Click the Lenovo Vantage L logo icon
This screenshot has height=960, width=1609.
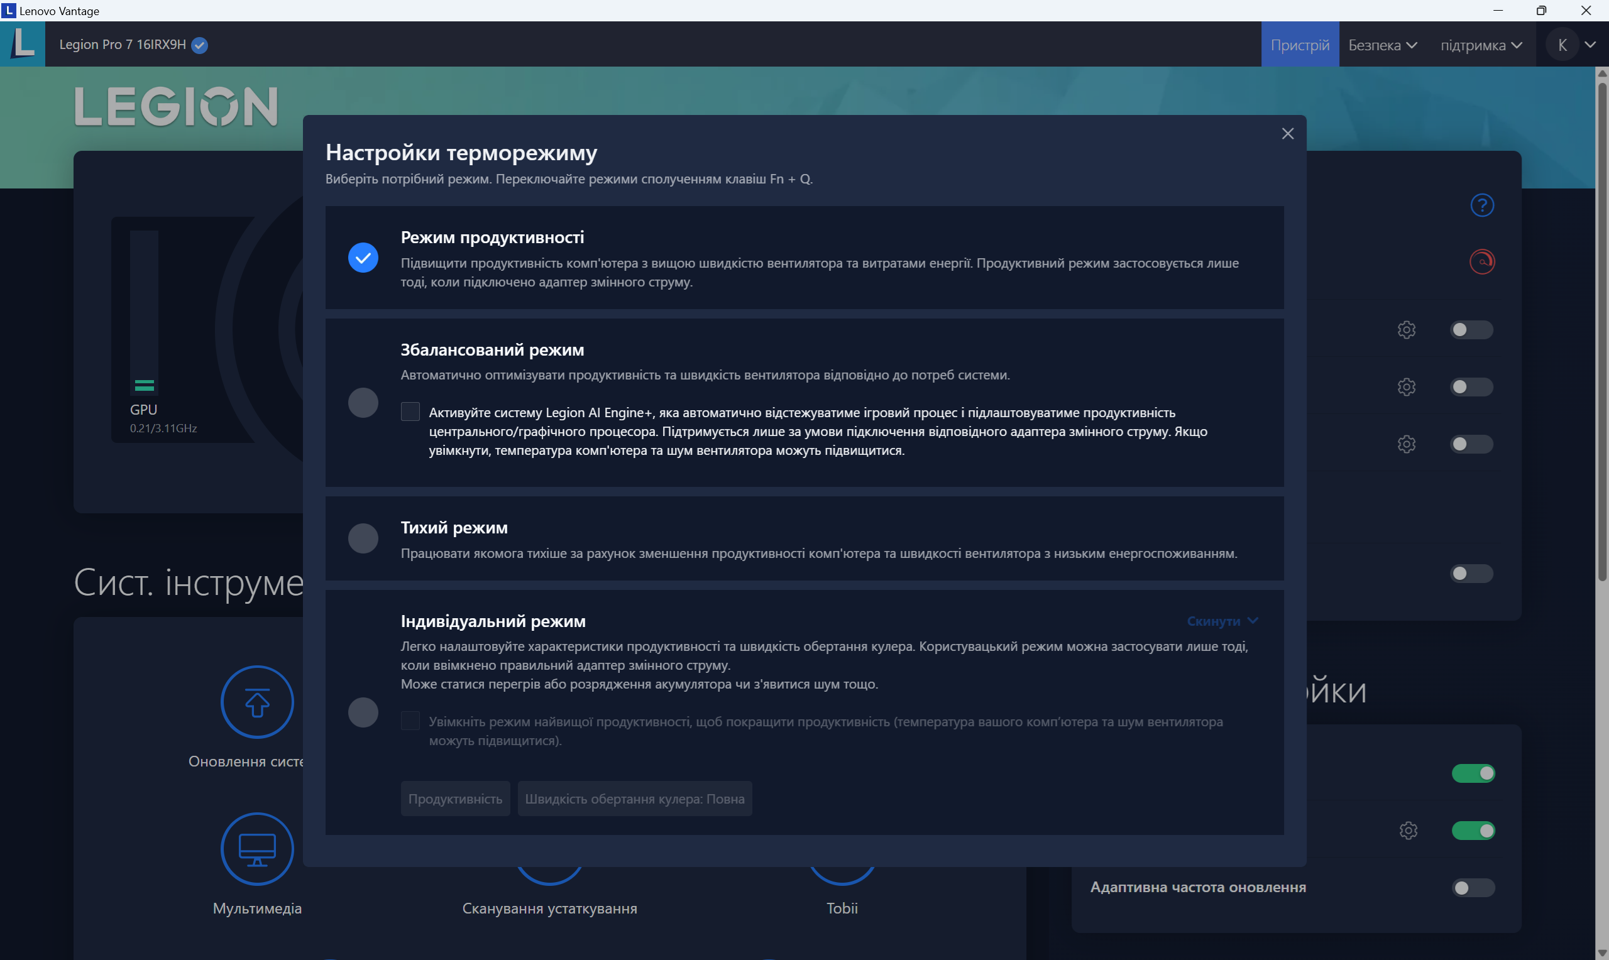pos(23,44)
